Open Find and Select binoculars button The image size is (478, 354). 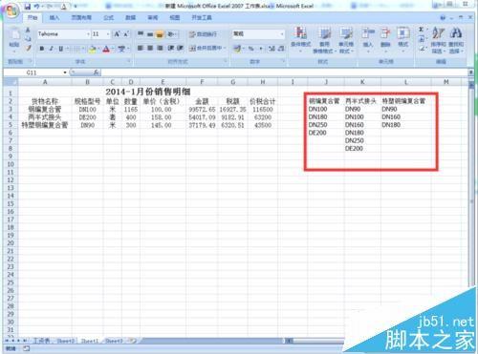tap(456, 40)
